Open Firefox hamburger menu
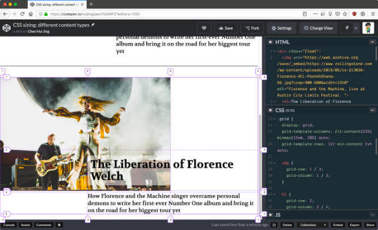This screenshot has height=230, width=378. [x=373, y=14]
